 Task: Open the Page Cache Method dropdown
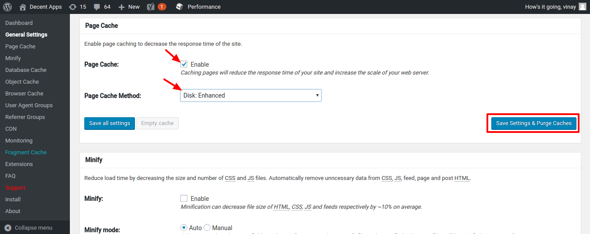coord(251,95)
